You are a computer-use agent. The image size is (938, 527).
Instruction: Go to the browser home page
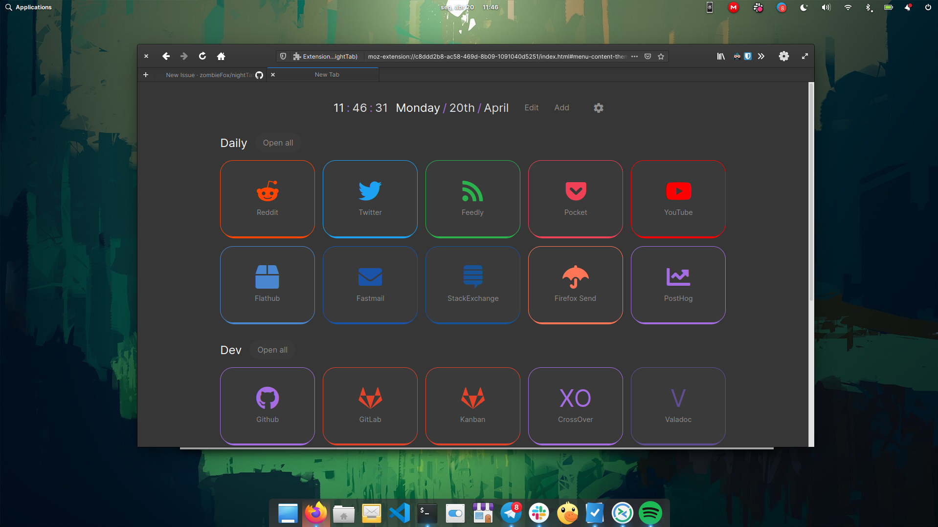click(221, 56)
